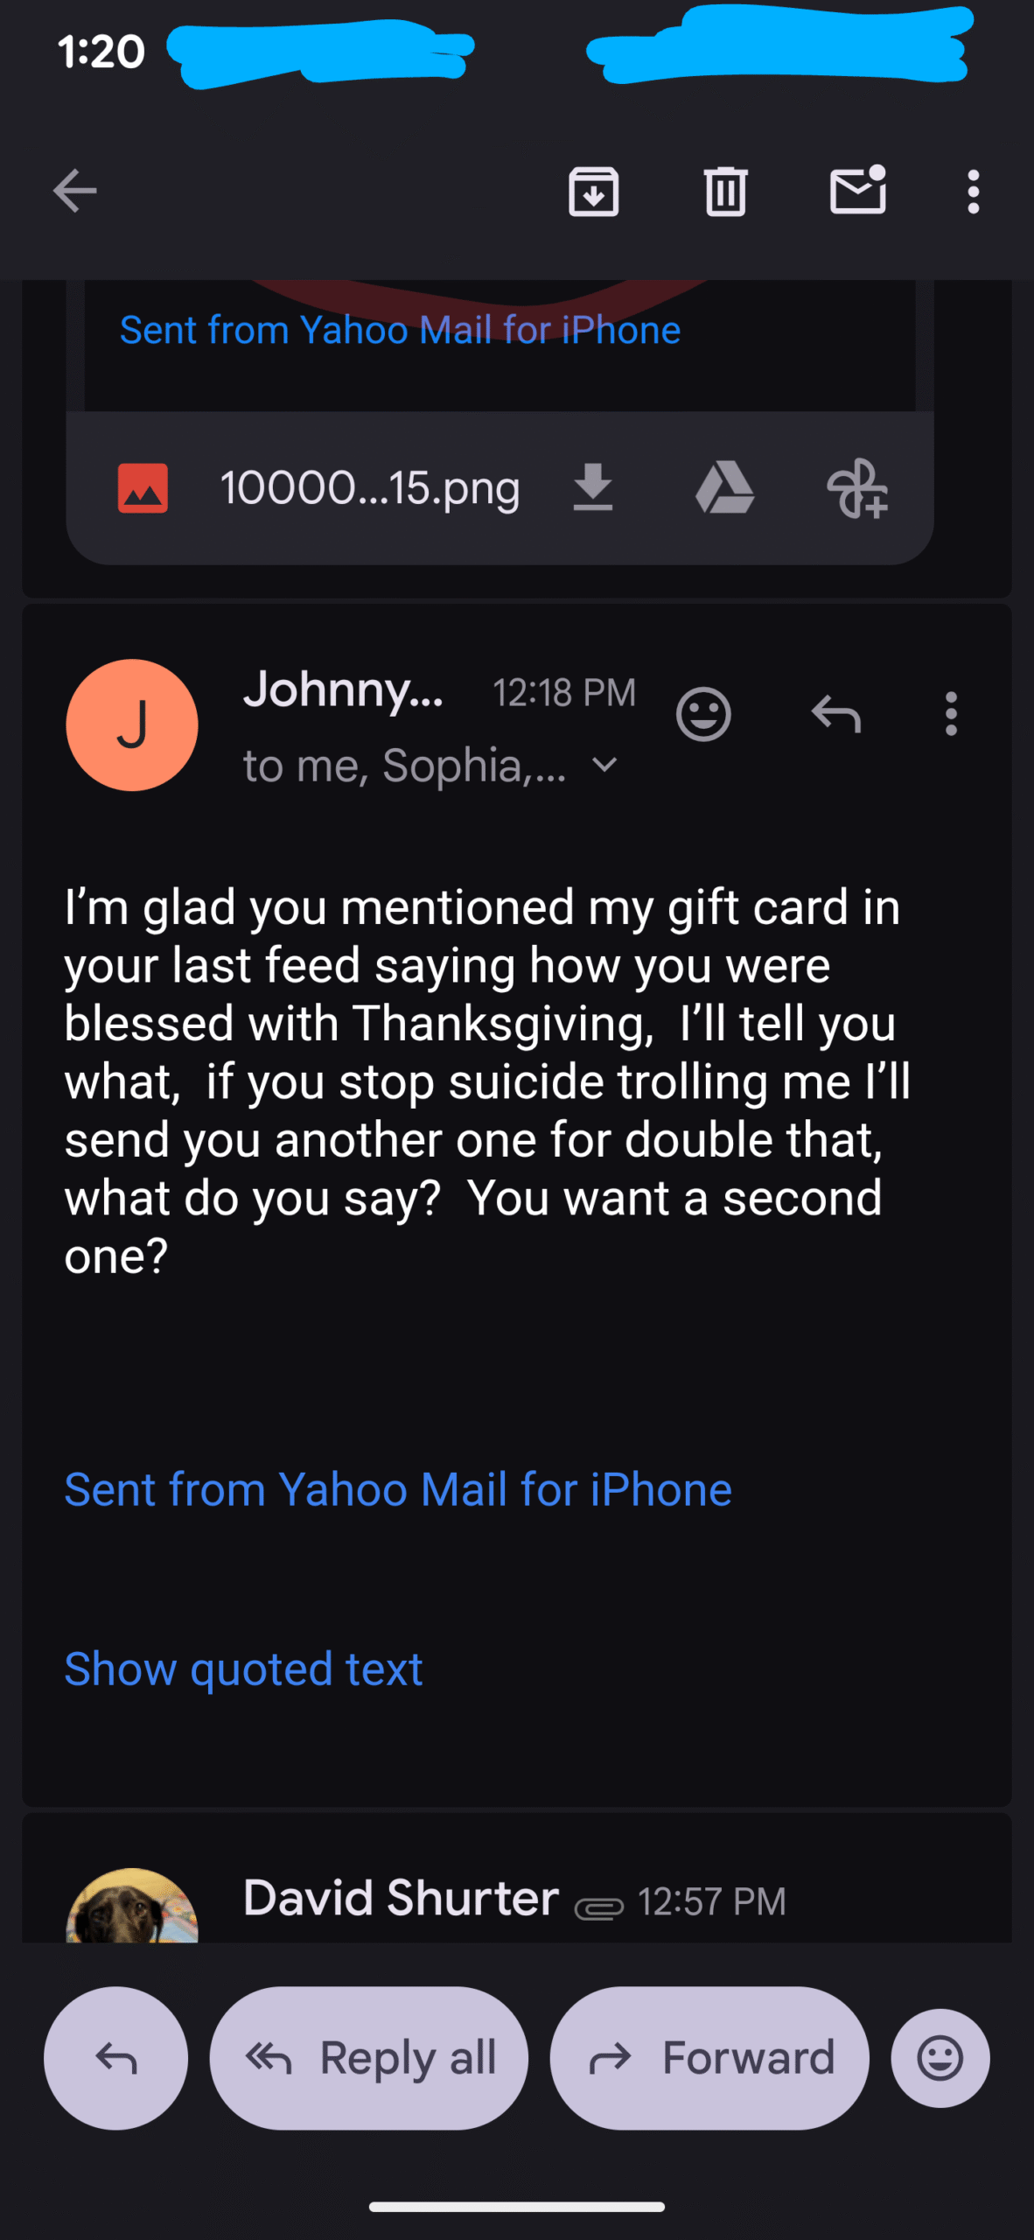
Task: Open the Yahoo Mail for iPhone link in Johnny's message
Action: pyautogui.click(x=398, y=1489)
